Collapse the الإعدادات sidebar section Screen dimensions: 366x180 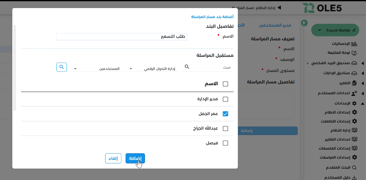pyautogui.click(x=363, y=103)
